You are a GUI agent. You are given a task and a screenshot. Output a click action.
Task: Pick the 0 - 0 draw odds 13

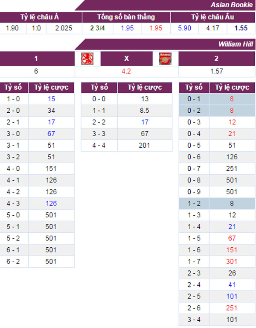point(145,99)
